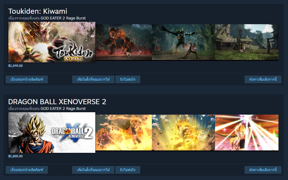View Toukiden screenshot with green armored giant

[183, 42]
